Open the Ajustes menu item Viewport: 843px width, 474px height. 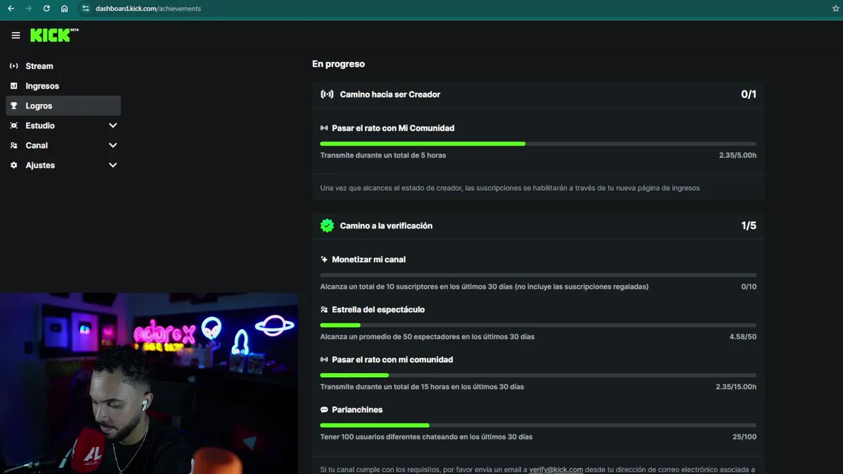63,165
